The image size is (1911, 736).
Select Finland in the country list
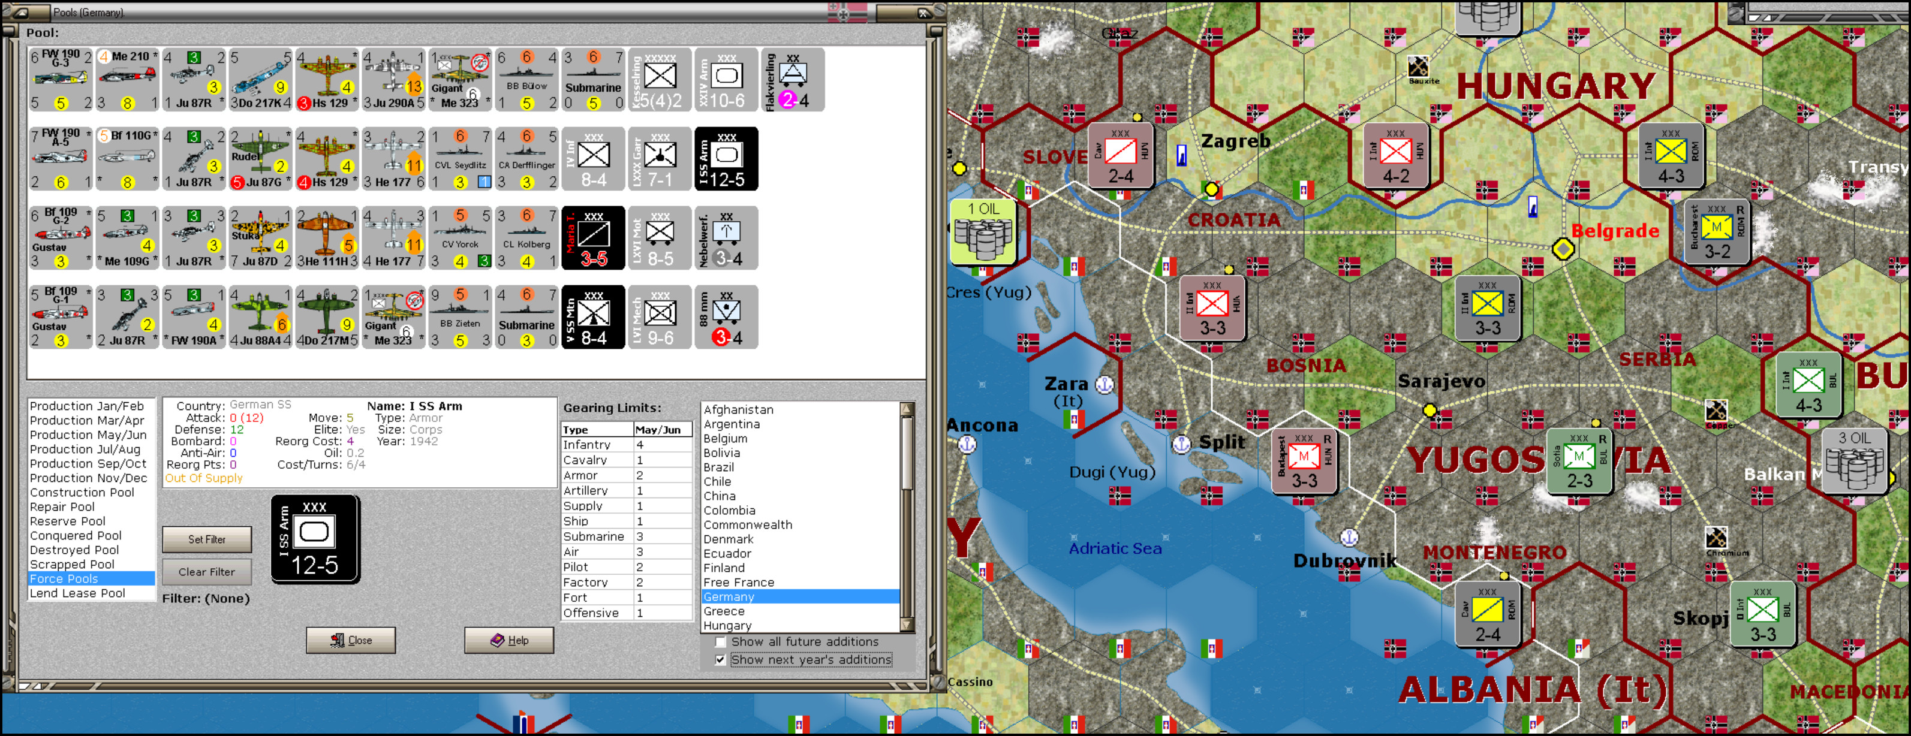(800, 568)
